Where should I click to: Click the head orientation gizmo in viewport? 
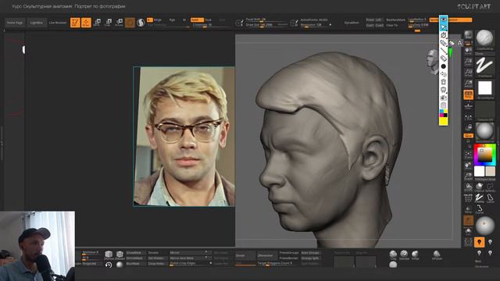pyautogui.click(x=433, y=62)
